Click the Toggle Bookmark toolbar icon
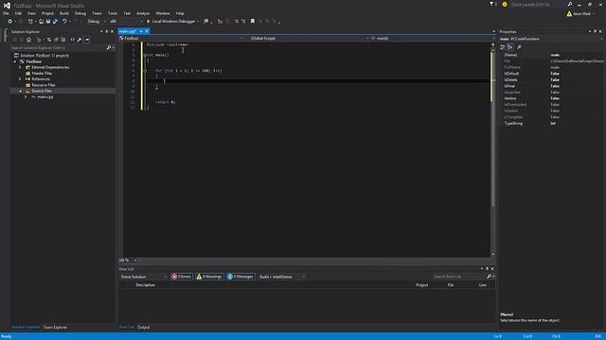Screen dimensions: 606x340 pyautogui.click(x=253, y=21)
